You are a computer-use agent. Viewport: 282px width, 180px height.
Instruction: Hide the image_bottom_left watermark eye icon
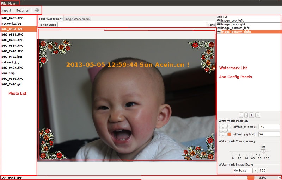219,28
